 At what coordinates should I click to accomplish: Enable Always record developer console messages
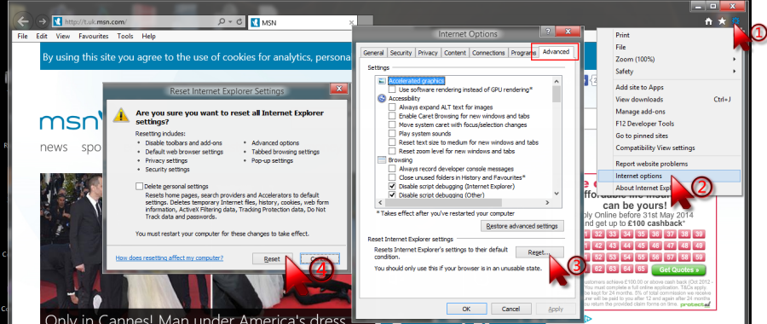pyautogui.click(x=392, y=169)
